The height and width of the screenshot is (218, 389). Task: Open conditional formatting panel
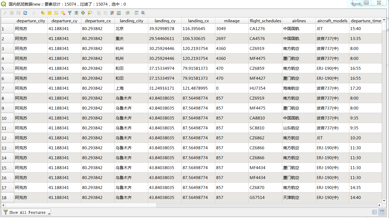tap(128, 13)
